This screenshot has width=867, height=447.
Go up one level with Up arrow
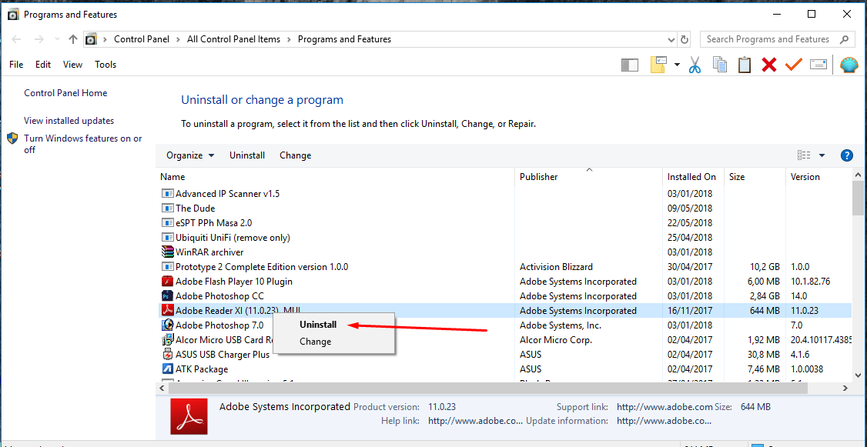(73, 39)
